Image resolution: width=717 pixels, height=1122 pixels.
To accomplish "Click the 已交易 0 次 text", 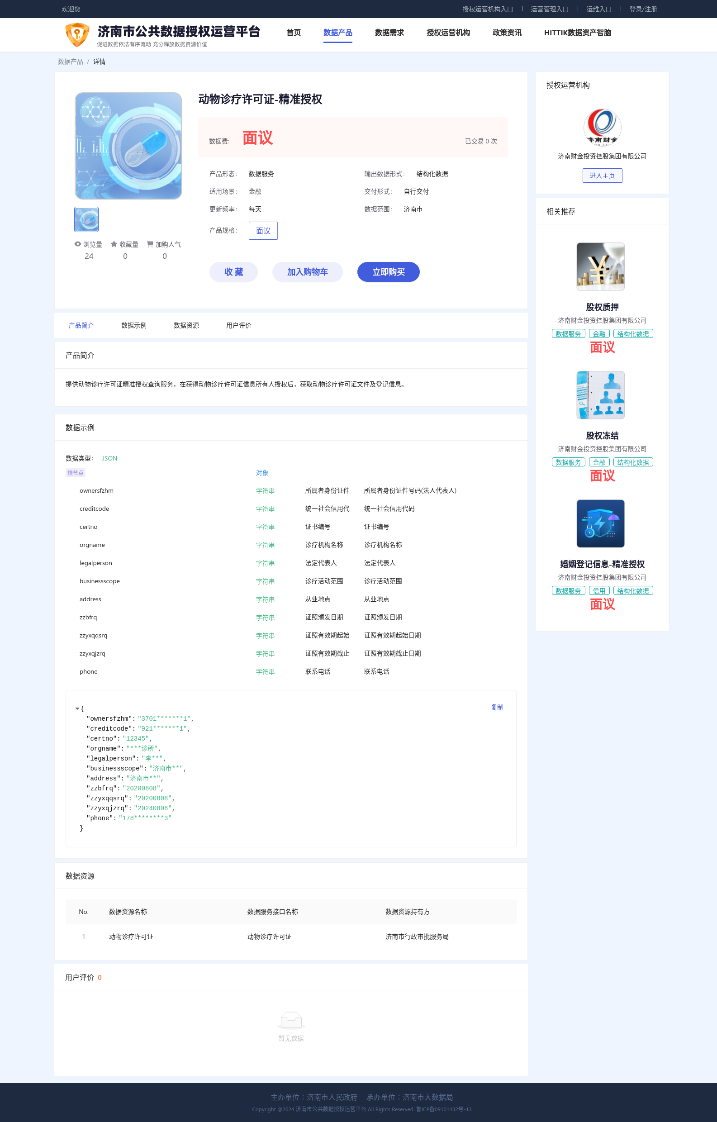I will [481, 141].
